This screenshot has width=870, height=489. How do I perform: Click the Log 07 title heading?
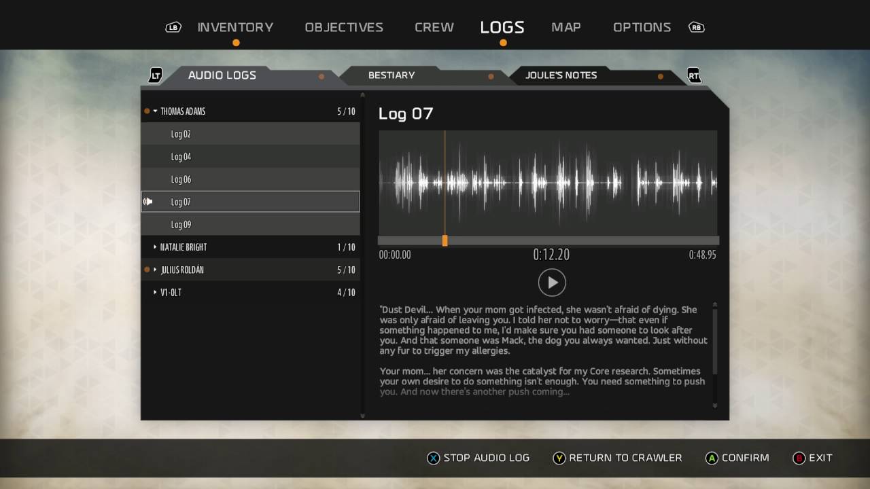(x=406, y=113)
